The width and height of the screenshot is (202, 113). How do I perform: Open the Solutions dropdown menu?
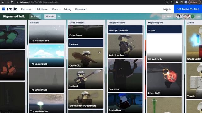pyautogui.click(x=42, y=9)
